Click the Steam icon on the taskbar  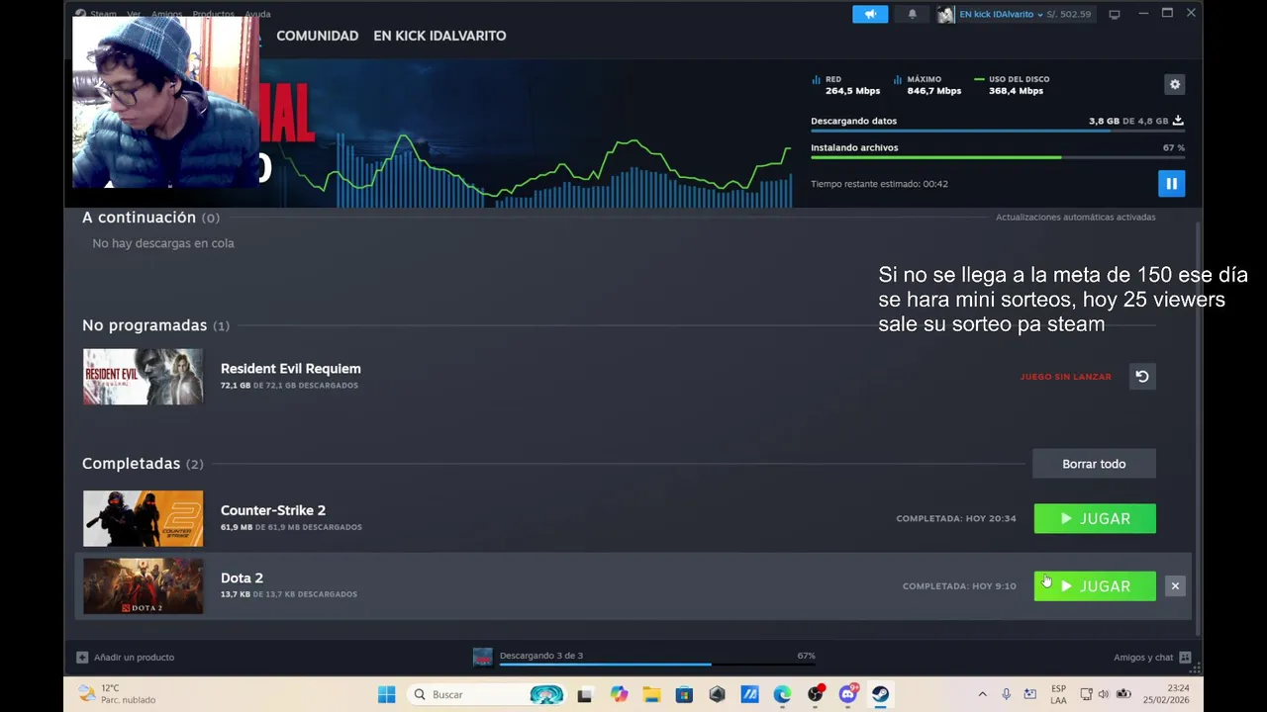880,694
